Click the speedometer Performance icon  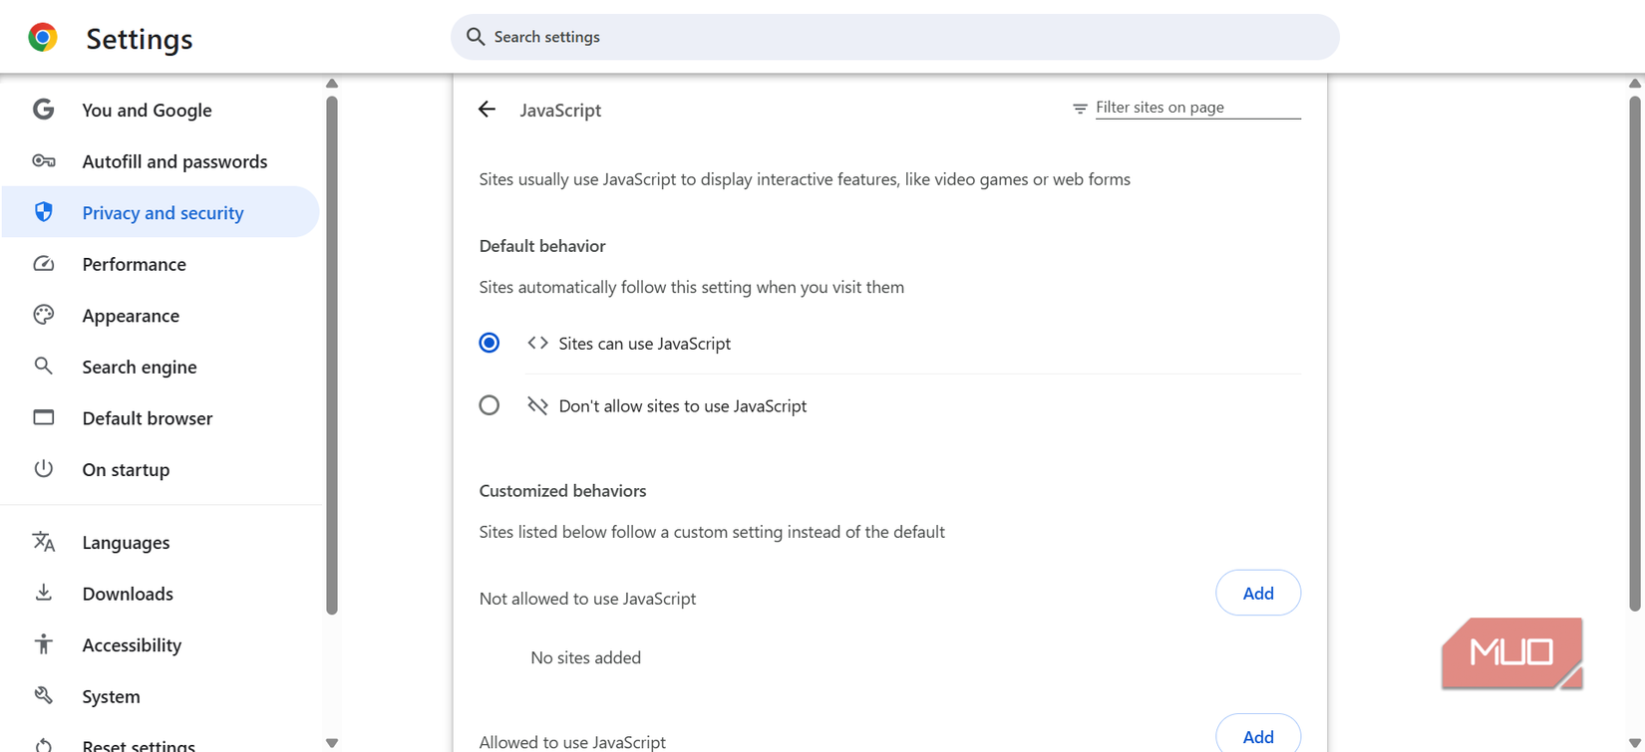click(x=43, y=264)
